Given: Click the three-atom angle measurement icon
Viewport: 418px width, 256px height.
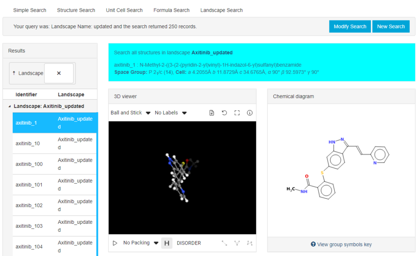Looking at the screenshot, I should point(237,243).
